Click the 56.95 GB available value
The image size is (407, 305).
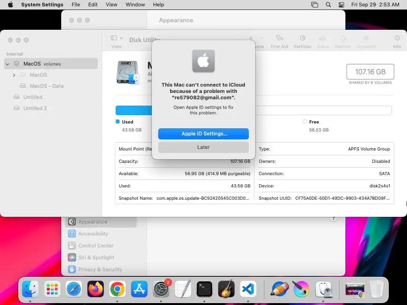217,174
